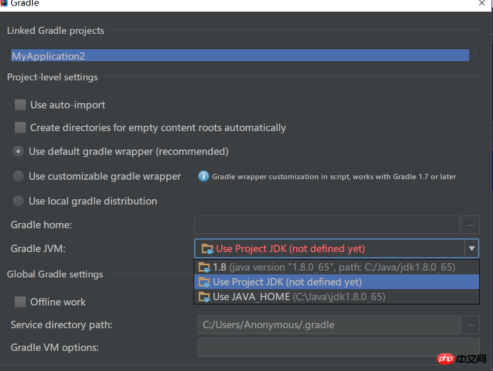Click the folder icon of Use JAVA_HOME entry
This screenshot has width=493, height=371.
(x=204, y=297)
